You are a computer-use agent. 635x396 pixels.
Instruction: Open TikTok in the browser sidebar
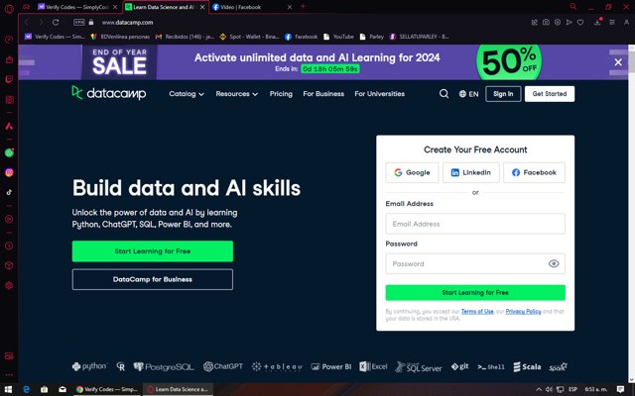(9, 192)
